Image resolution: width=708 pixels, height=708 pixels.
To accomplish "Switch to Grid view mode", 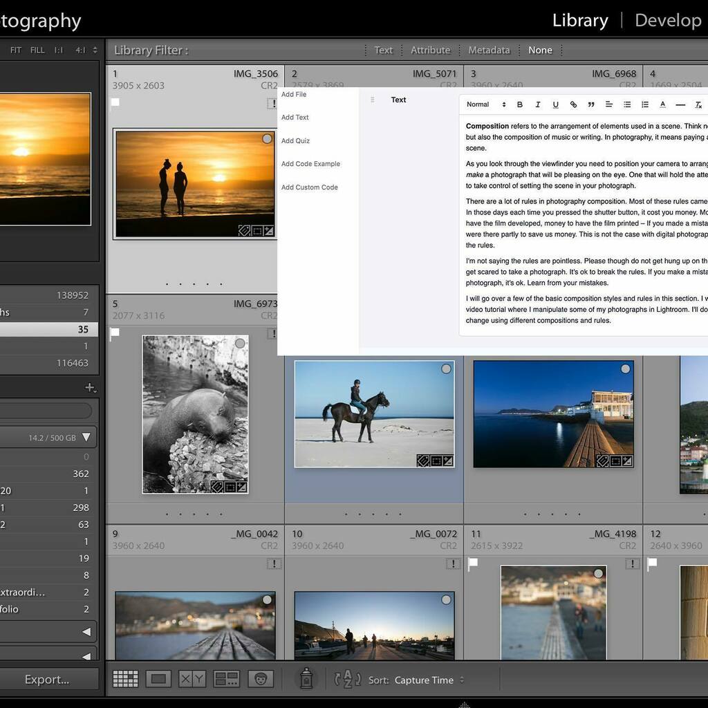I will click(x=125, y=679).
